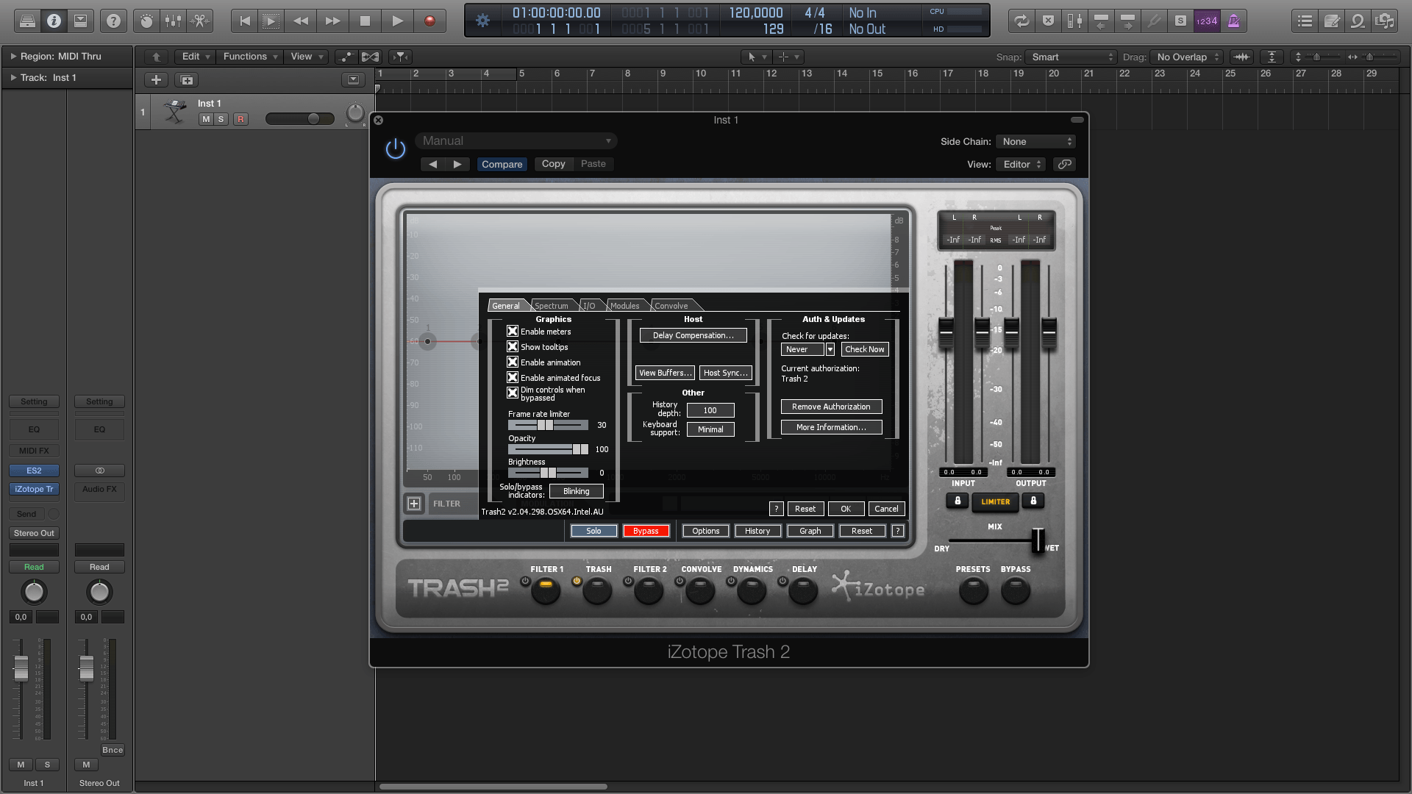Open the List Editors icon

click(1305, 21)
